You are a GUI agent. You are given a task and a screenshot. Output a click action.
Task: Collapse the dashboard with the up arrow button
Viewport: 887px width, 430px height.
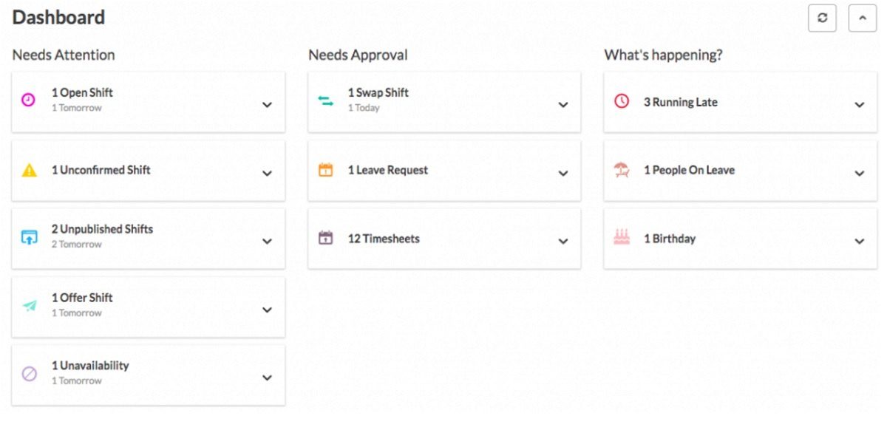point(862,18)
